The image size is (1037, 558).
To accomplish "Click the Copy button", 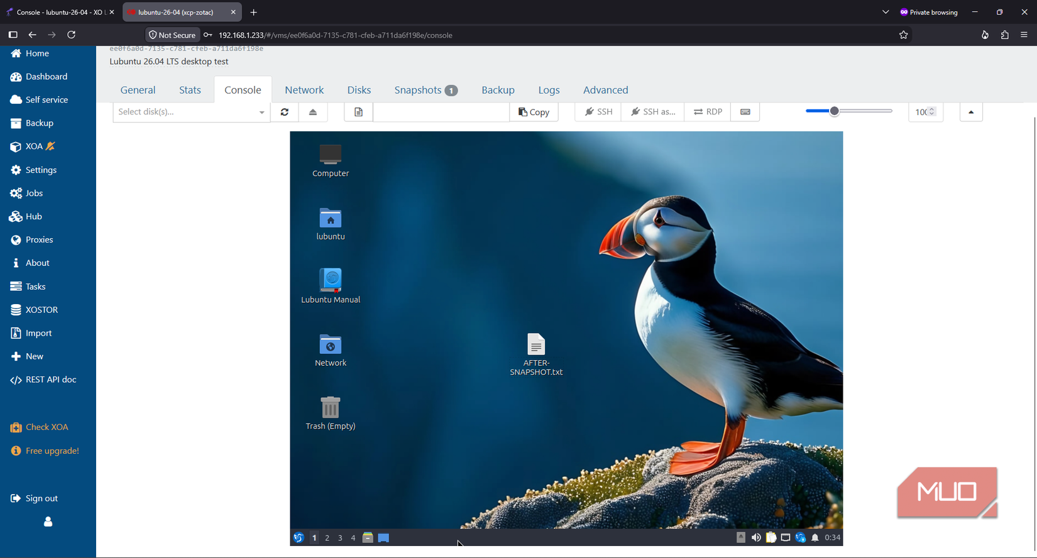I will click(534, 112).
